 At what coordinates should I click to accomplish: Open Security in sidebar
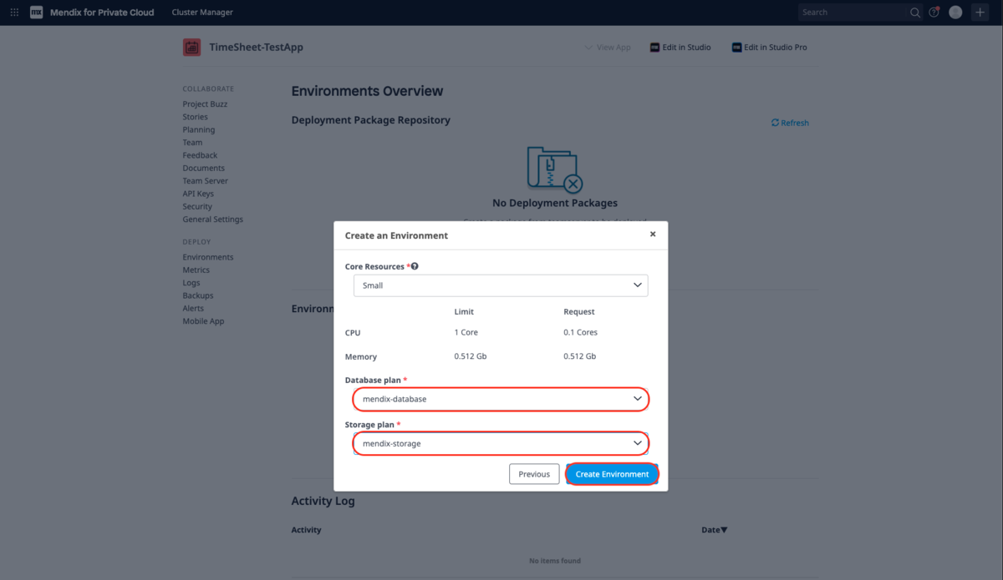tap(197, 206)
